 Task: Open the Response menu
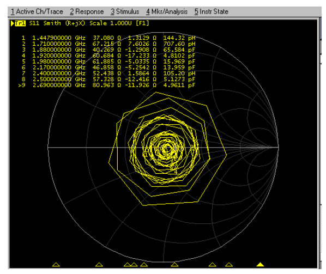87,11
